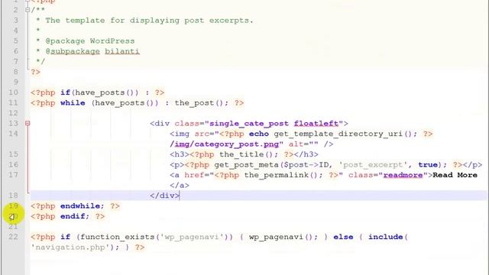
Task: Click the 'post_excerpt' string on line 16
Action: click(373, 165)
